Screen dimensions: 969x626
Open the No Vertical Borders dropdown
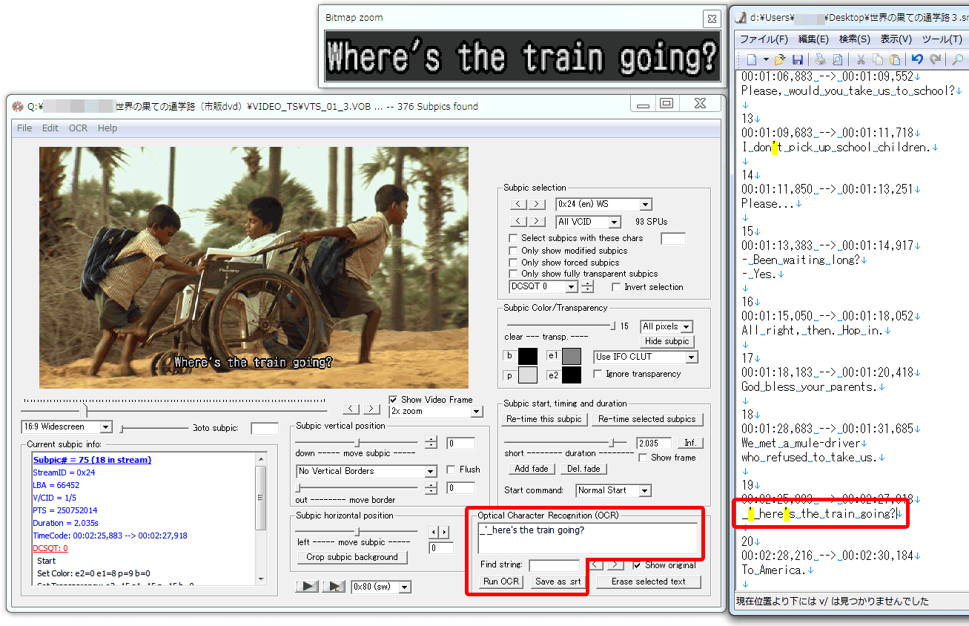[x=366, y=471]
